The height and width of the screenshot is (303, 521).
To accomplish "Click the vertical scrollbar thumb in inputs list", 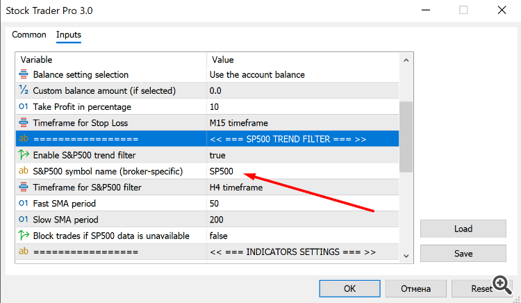I will pos(406,136).
